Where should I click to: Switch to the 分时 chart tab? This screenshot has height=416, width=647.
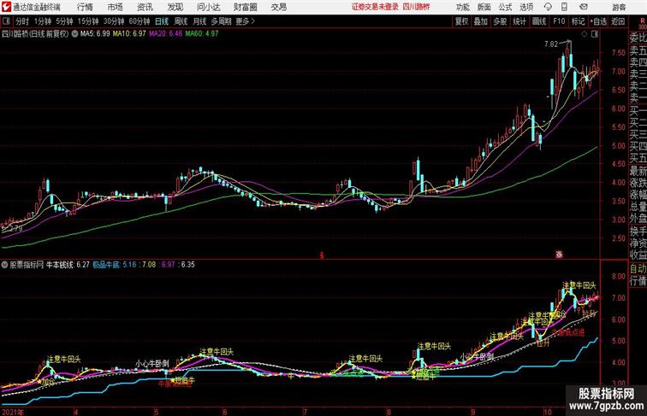22,21
